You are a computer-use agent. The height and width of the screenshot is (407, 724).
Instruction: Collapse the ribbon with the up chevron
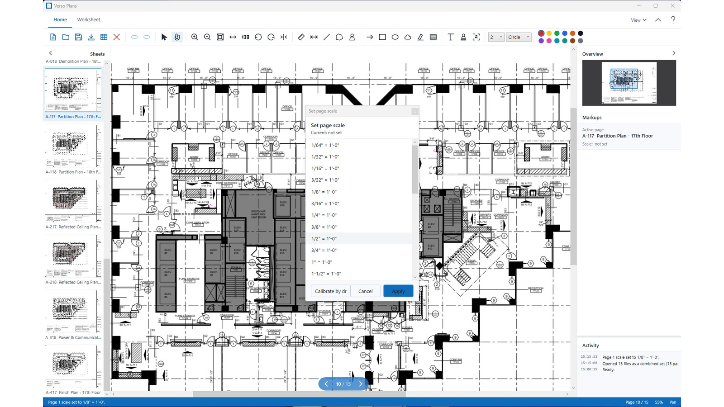coord(658,20)
